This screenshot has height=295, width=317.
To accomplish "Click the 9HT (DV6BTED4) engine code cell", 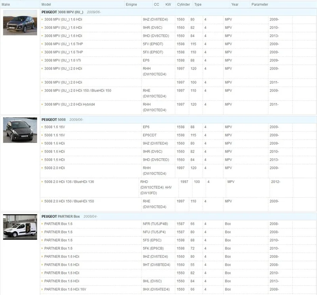I will (157, 265).
